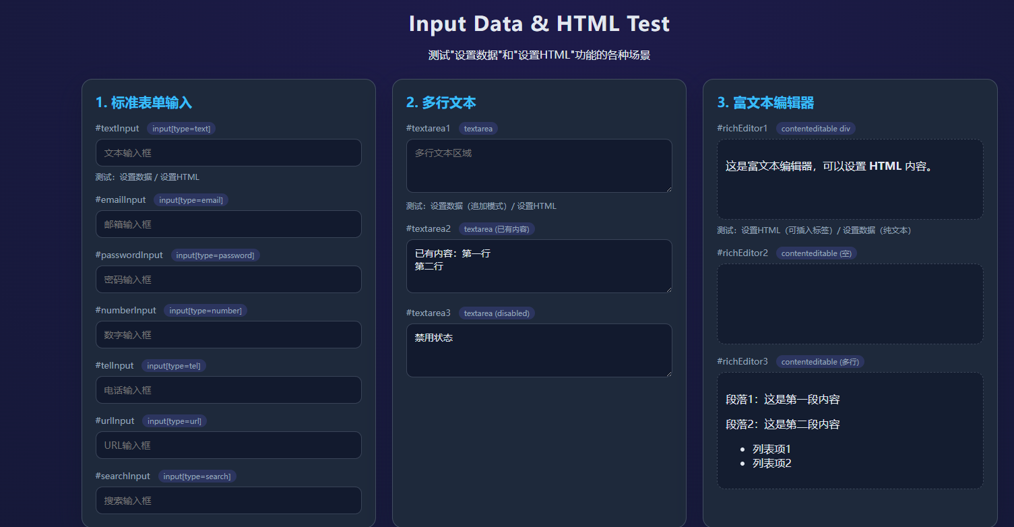This screenshot has width=1014, height=527.
Task: Click the empty richEditor2 editing area
Action: (x=850, y=304)
